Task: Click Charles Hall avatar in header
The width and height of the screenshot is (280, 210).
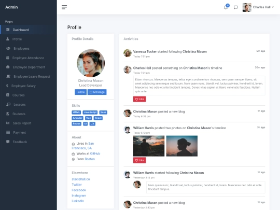Action: (x=247, y=7)
